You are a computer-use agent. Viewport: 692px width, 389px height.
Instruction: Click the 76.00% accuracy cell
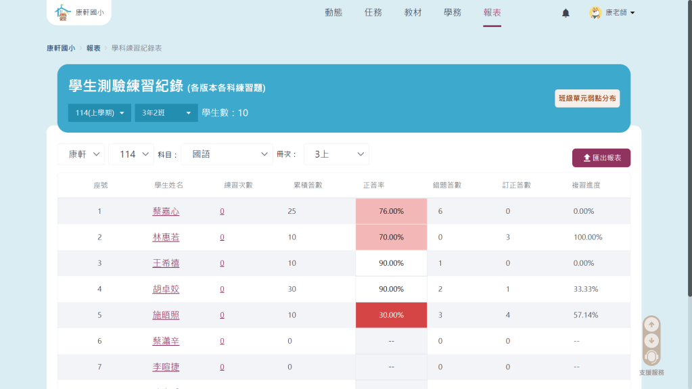(x=392, y=211)
